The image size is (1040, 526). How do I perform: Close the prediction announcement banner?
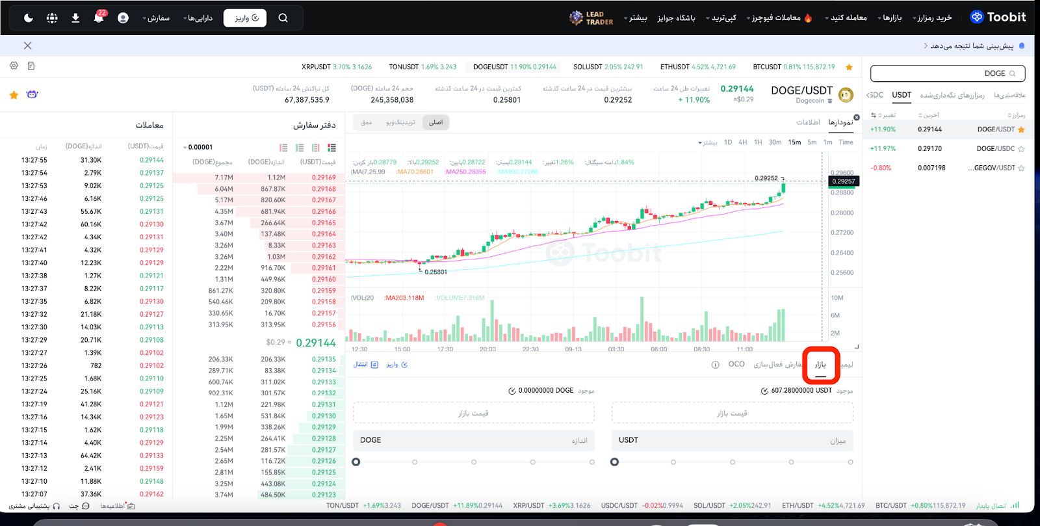27,46
